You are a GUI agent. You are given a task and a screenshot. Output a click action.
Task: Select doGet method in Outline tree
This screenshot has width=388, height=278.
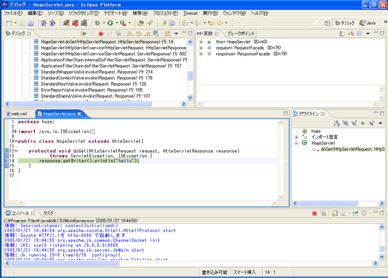pyautogui.click(x=353, y=149)
